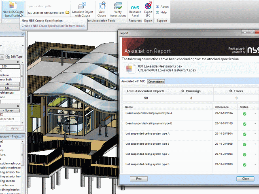Expand row arrow for Unit ceiling type B
This screenshot has width=259, height=194.
255,144
